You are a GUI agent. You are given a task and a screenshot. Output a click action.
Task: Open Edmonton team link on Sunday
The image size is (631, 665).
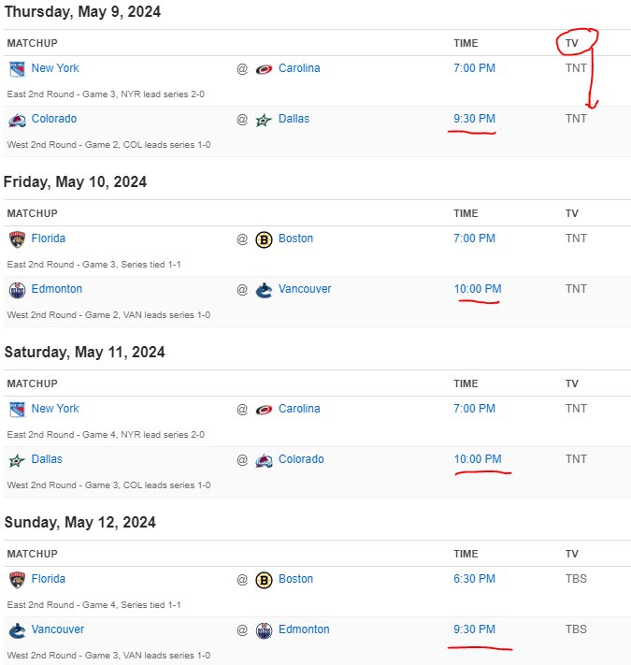[304, 629]
